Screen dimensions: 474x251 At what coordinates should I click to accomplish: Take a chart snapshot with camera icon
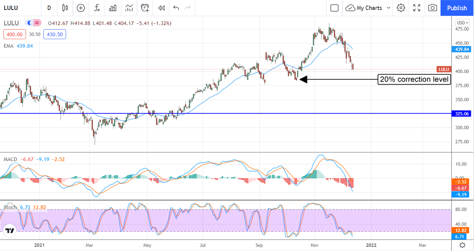433,8
